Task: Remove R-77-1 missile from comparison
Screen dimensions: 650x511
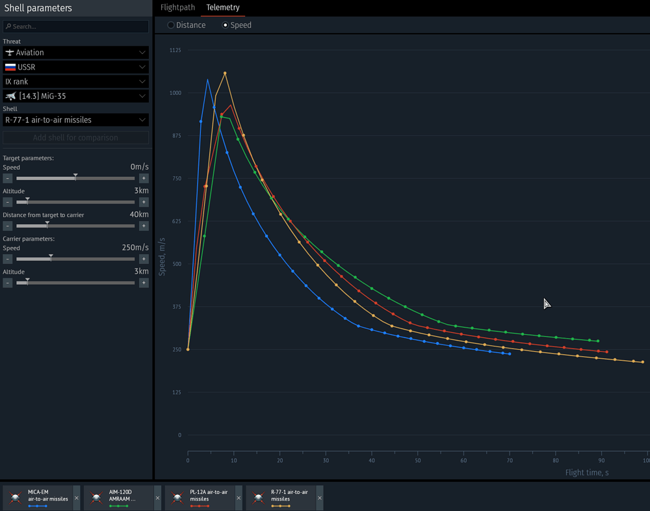Action: [320, 498]
